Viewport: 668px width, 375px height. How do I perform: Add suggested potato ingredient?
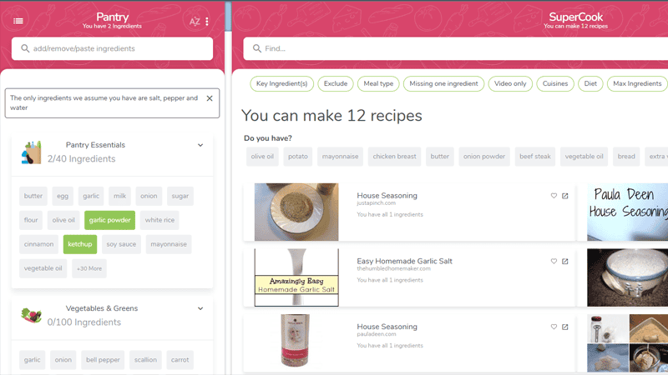(x=298, y=157)
